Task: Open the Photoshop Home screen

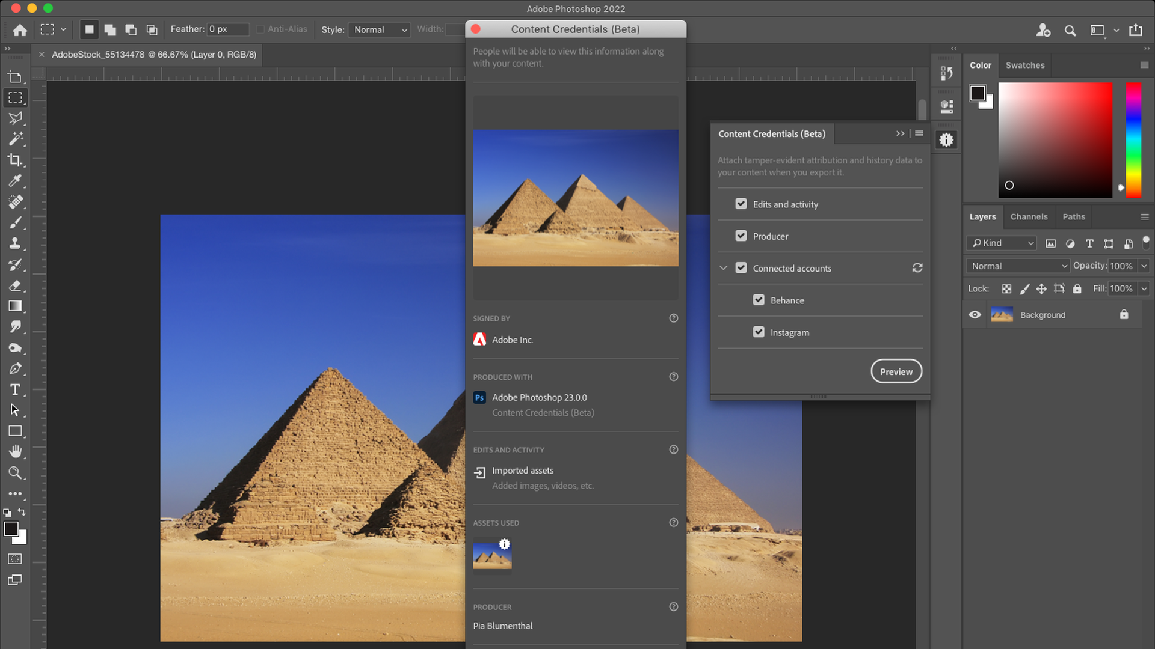Action: point(20,29)
